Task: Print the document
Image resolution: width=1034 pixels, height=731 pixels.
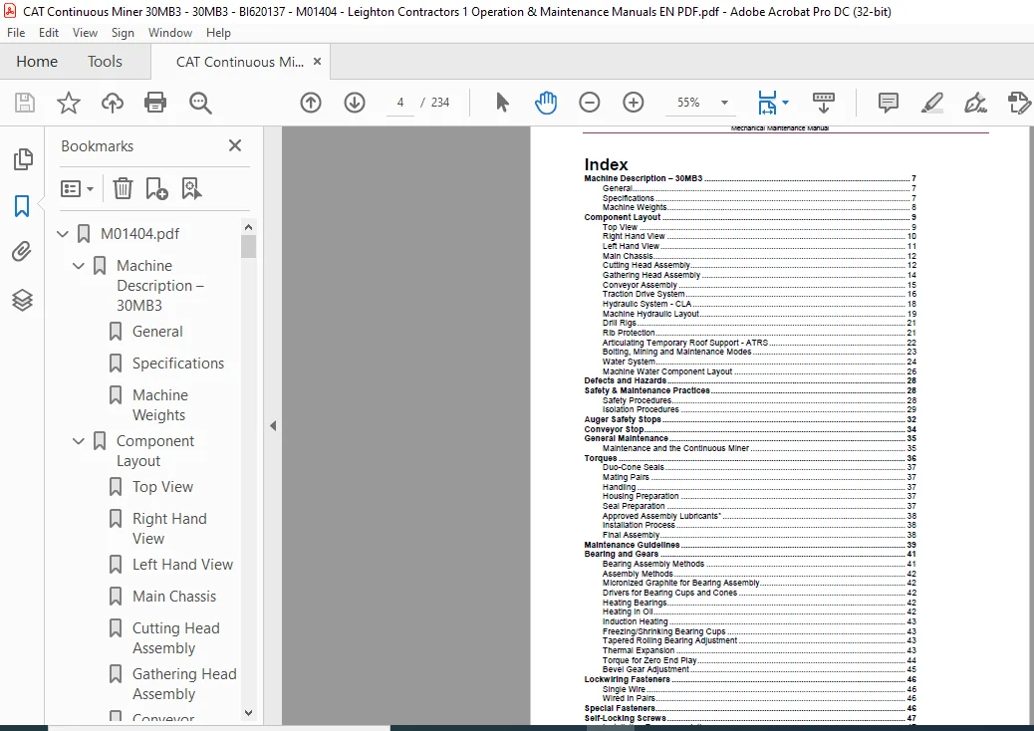Action: point(155,103)
